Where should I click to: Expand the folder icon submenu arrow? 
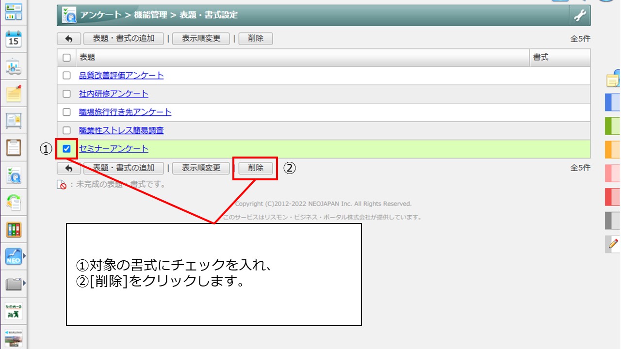tap(24, 283)
